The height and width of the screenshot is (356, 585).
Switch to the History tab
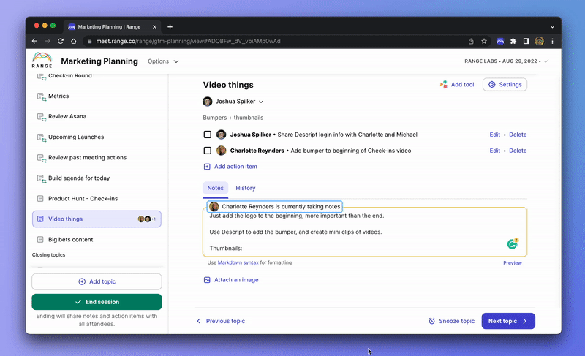tap(246, 188)
